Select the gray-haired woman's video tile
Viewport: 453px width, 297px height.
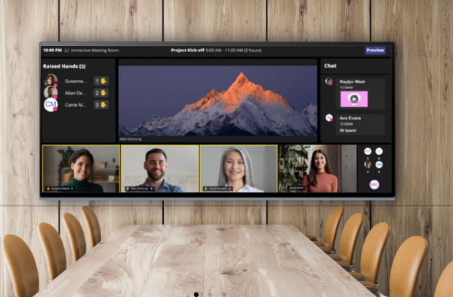[x=239, y=169]
